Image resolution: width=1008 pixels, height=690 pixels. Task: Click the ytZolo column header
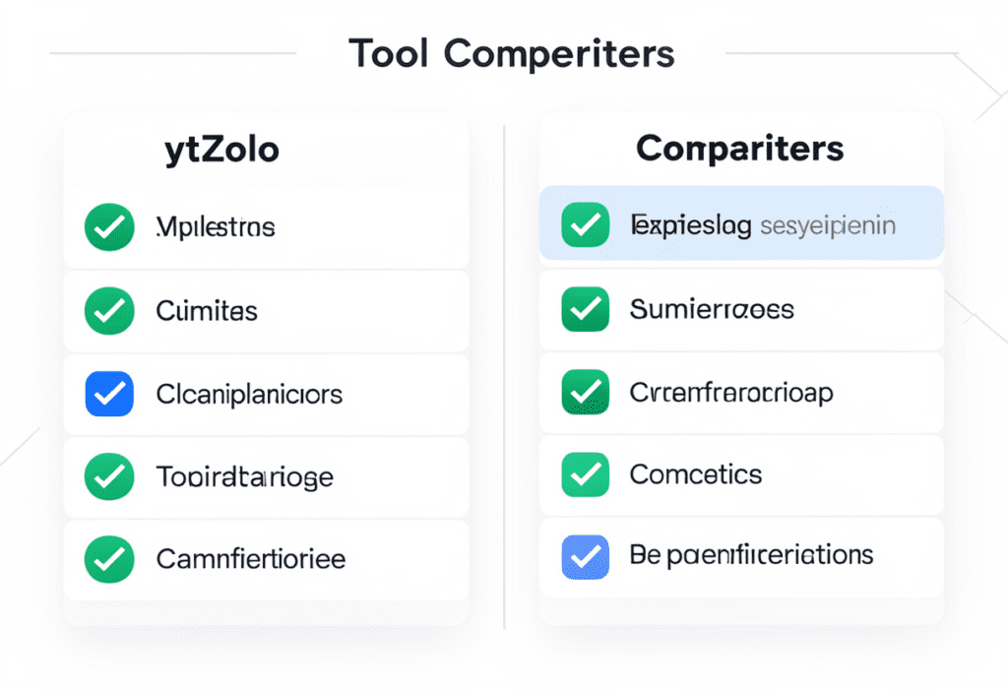221,150
